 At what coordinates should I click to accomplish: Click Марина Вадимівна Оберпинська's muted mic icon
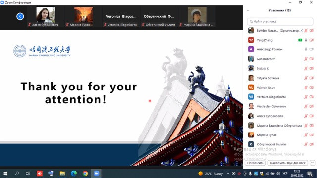[306, 126]
